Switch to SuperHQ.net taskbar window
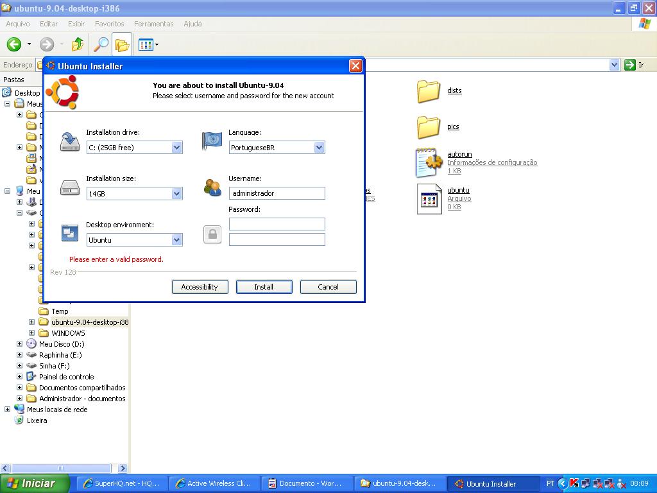 point(122,483)
